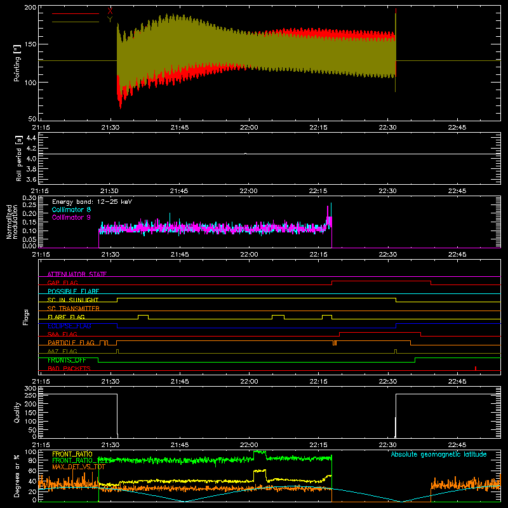Screen dimensions: 508x508
Task: Click the 22:00 label under Pointing plot
Action: [x=249, y=128]
